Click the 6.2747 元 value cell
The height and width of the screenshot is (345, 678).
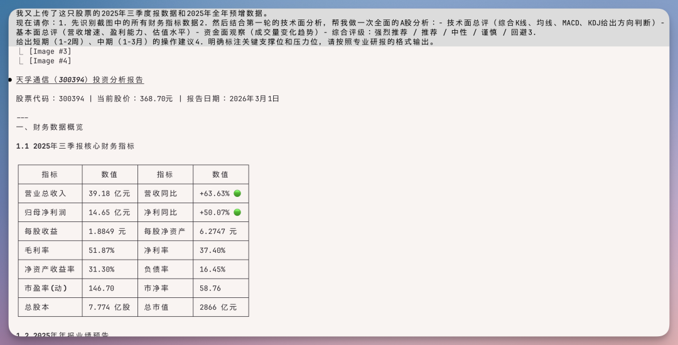click(x=220, y=231)
